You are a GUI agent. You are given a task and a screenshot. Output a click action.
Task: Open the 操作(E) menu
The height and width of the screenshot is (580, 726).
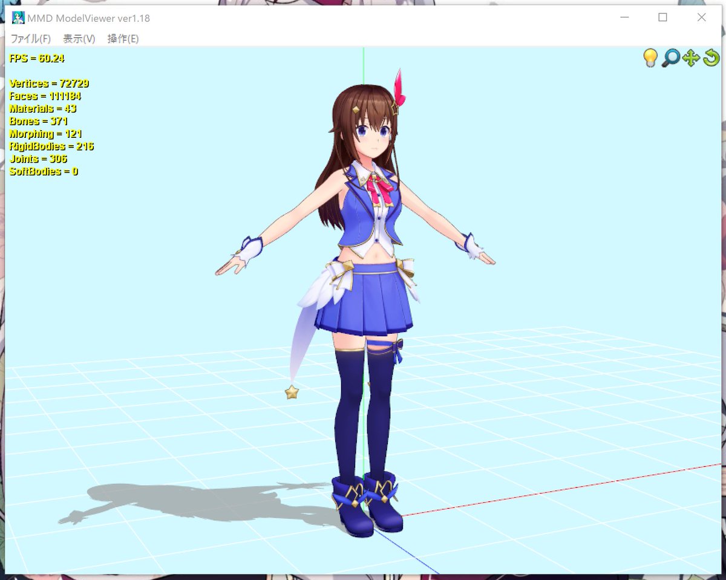(123, 39)
